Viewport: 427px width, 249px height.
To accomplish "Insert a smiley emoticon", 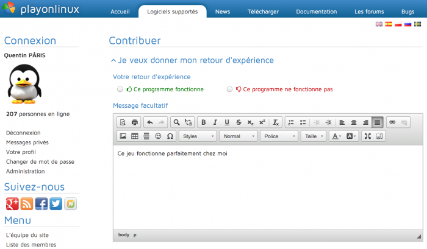I will coord(159,136).
